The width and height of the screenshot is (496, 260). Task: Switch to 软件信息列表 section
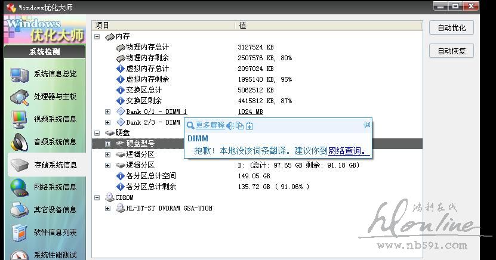pos(56,232)
